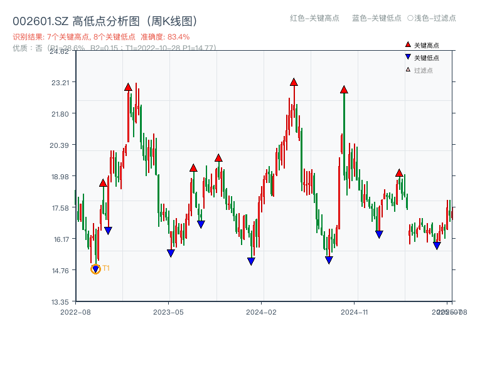This screenshot has height=376, width=502.
Task: Click the rightmost red triangle high-point marker
Action: tap(399, 173)
